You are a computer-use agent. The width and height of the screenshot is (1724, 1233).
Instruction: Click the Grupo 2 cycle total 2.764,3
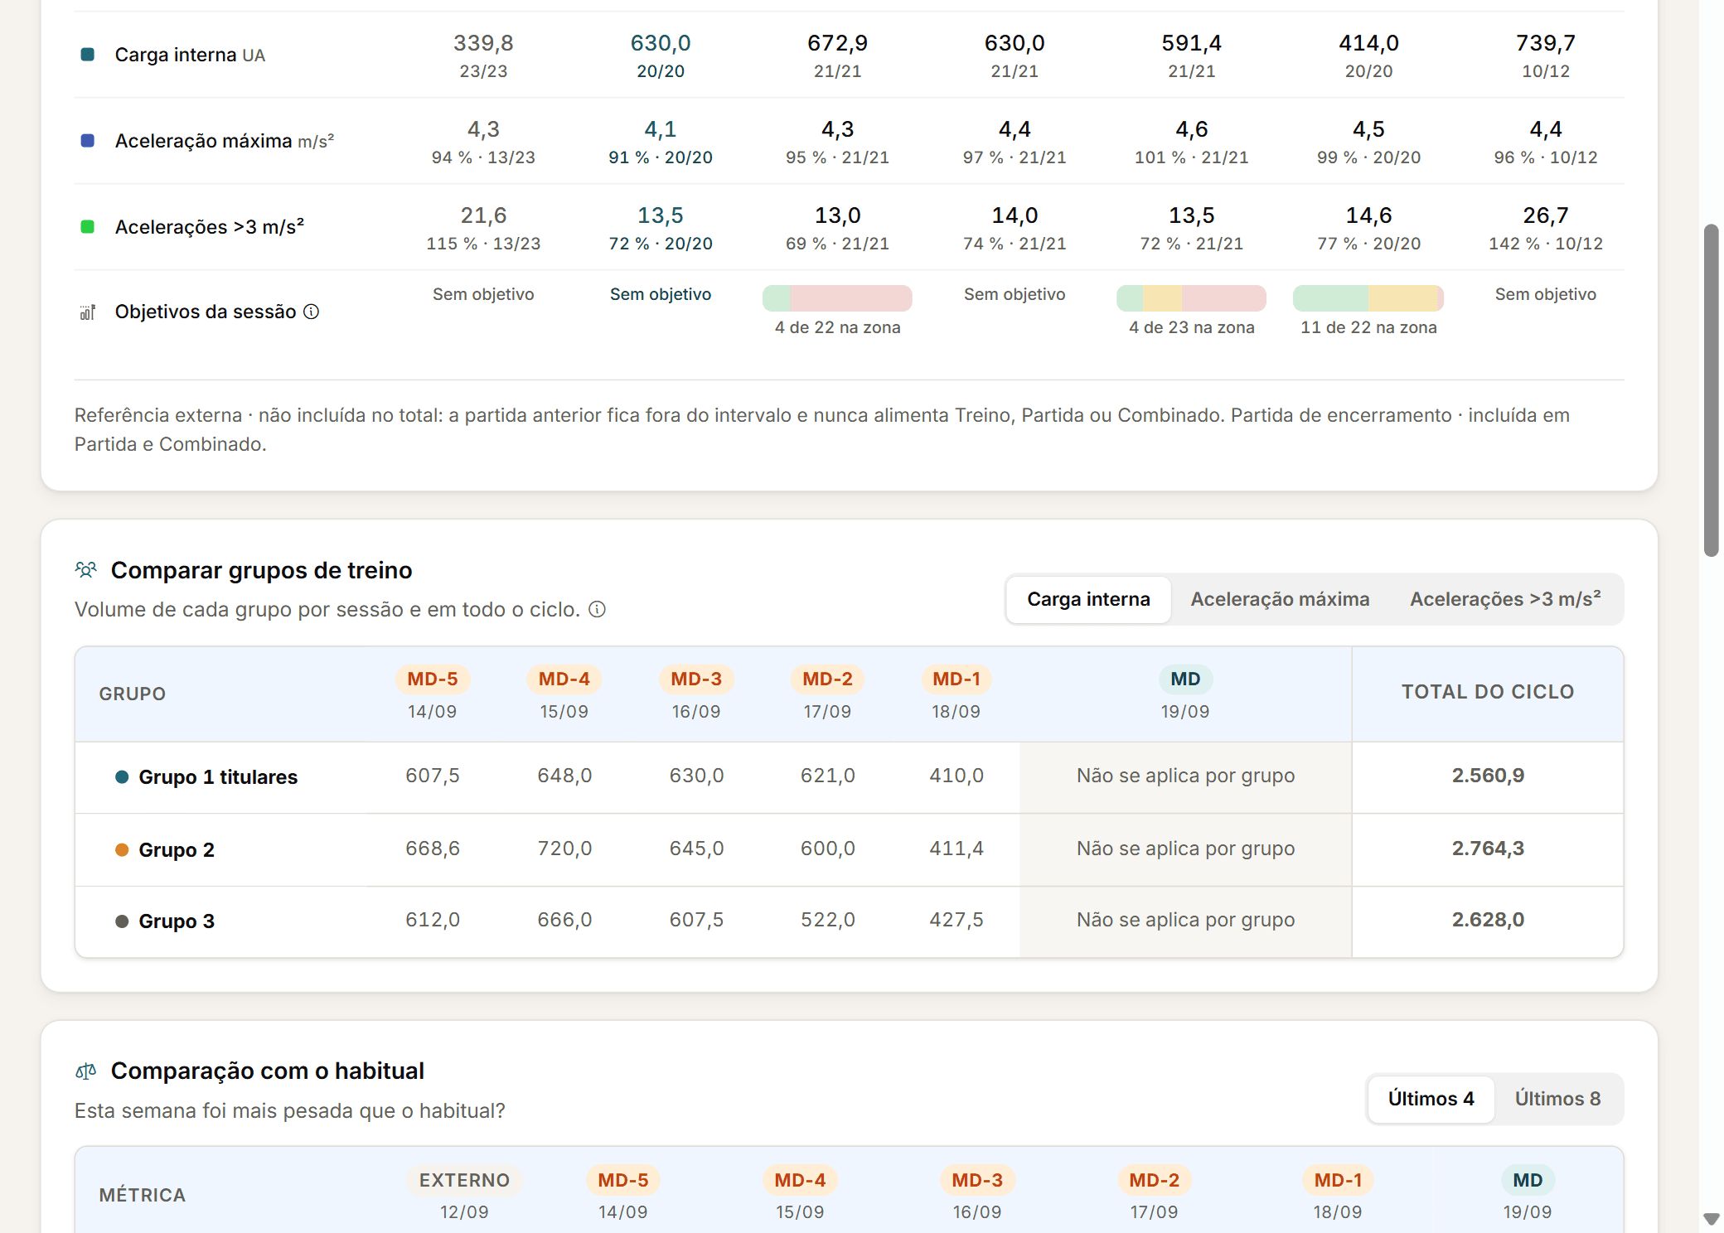(x=1488, y=849)
